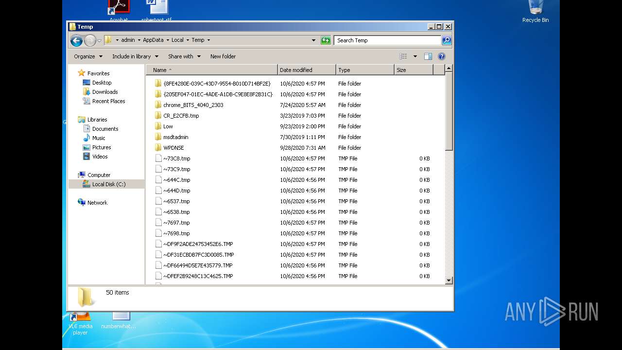622x350 pixels.
Task: Open the Share with menu
Action: [184, 56]
